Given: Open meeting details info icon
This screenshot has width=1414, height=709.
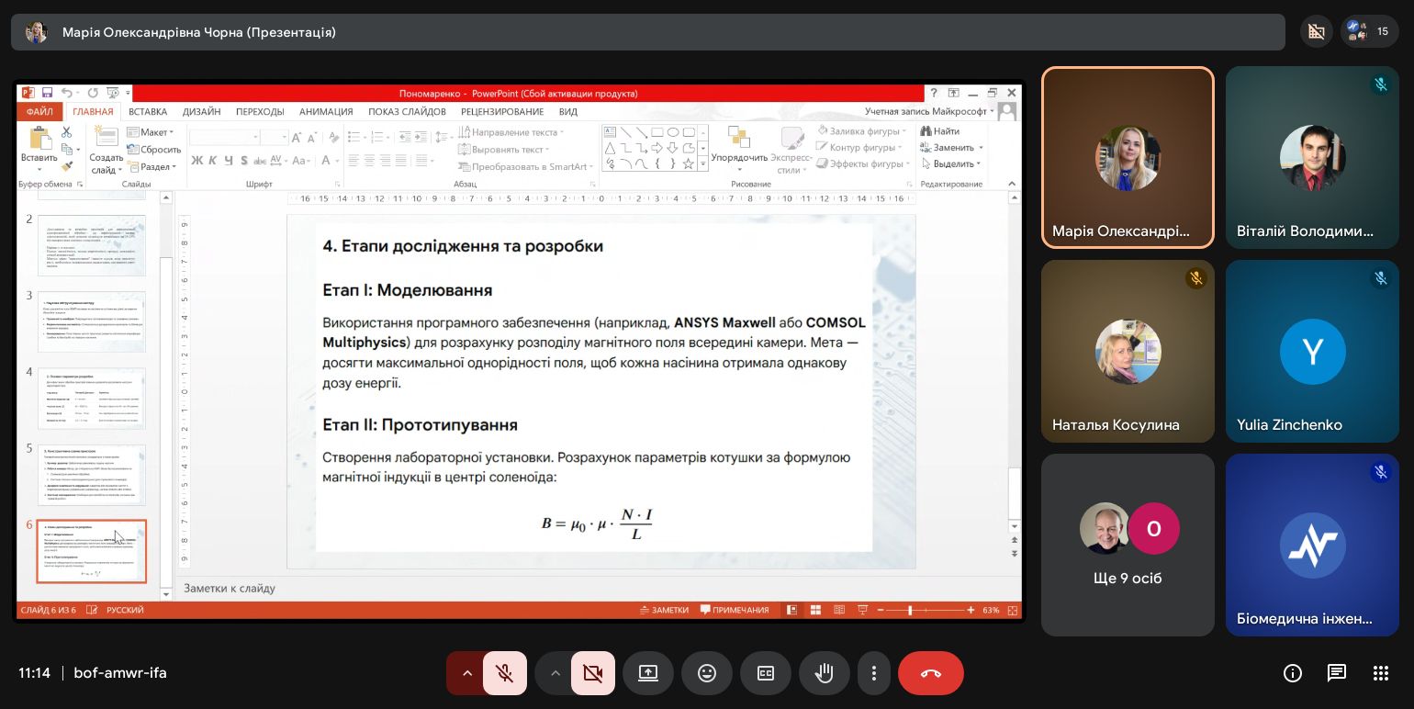Looking at the screenshot, I should 1293,673.
